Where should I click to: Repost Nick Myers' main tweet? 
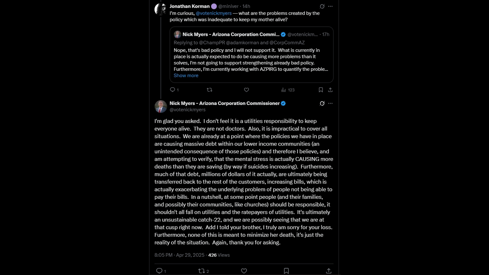pyautogui.click(x=201, y=271)
